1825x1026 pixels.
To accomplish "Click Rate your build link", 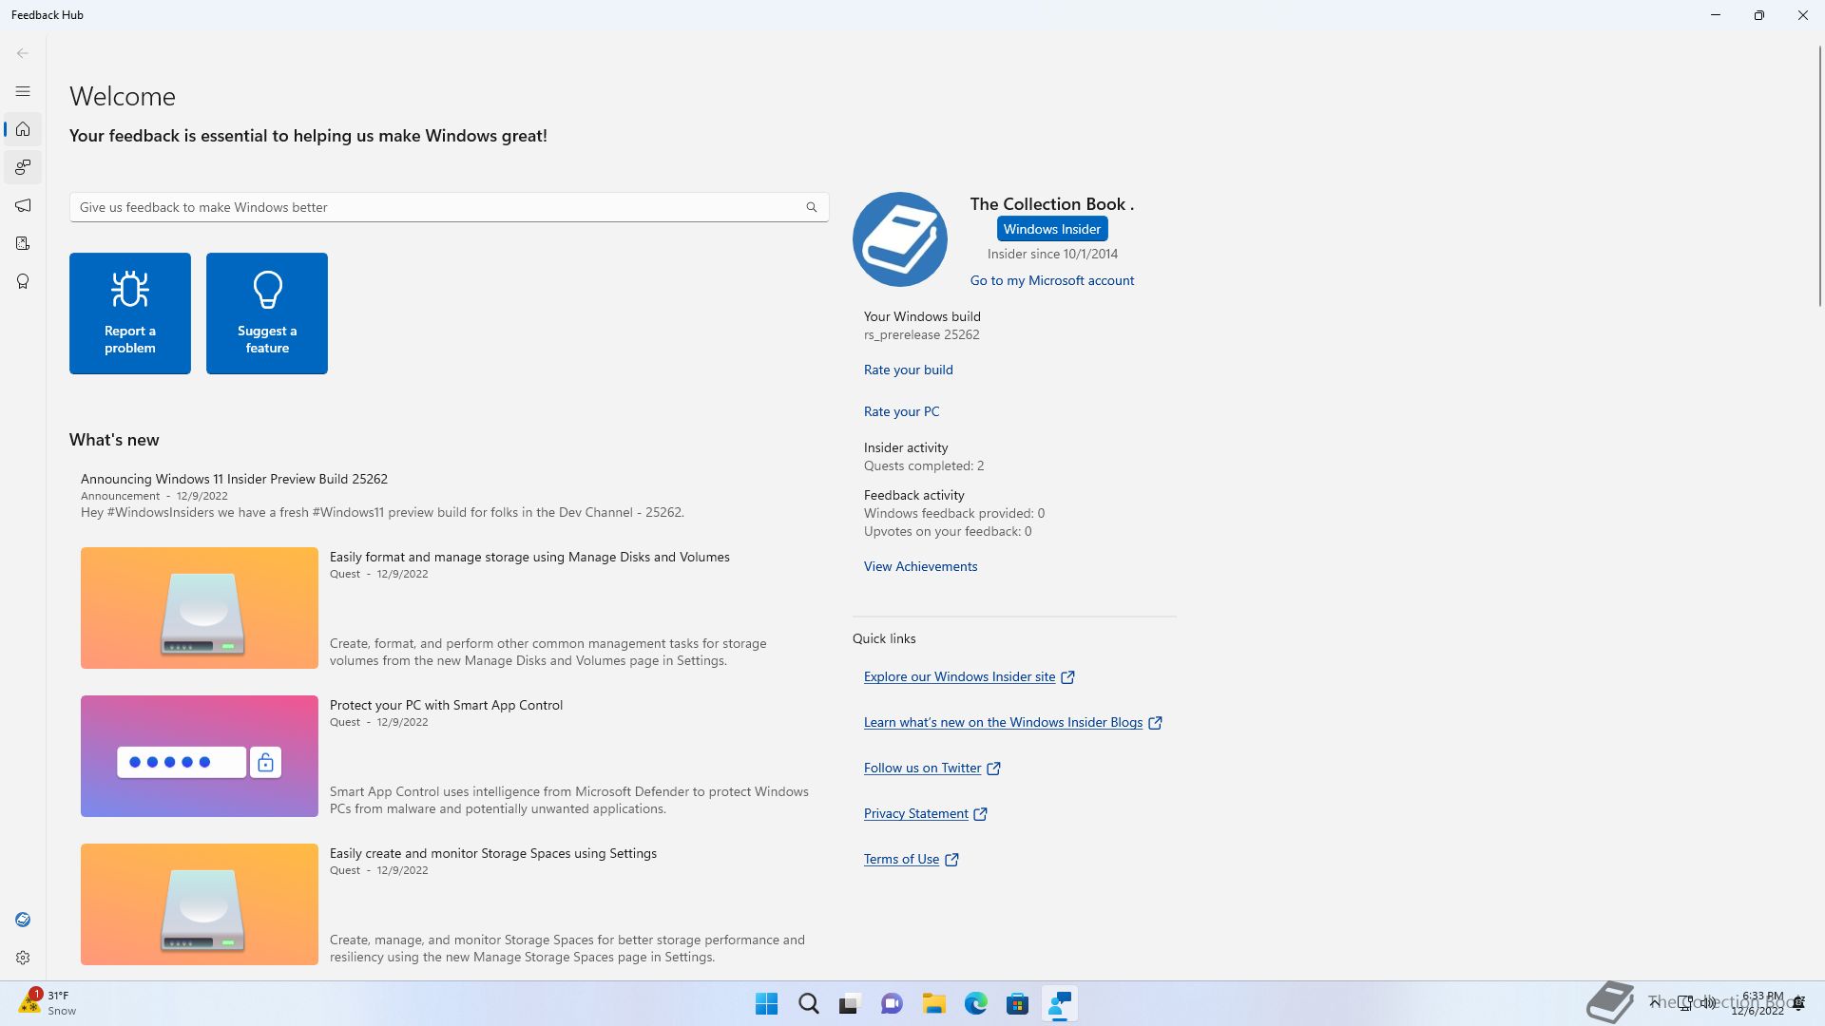I will point(908,370).
